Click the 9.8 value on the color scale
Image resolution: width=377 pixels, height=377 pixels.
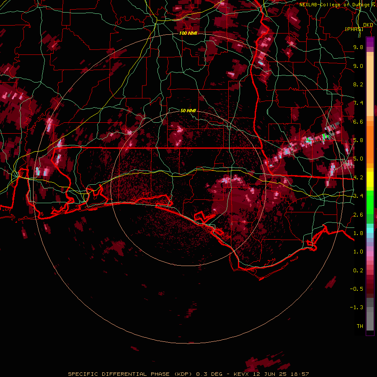[x=358, y=47]
